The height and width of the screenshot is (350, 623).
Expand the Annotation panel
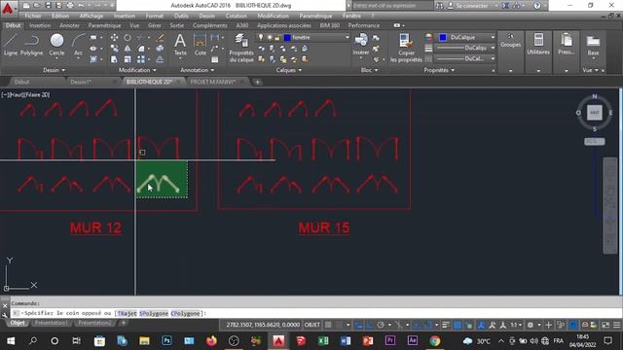[197, 70]
